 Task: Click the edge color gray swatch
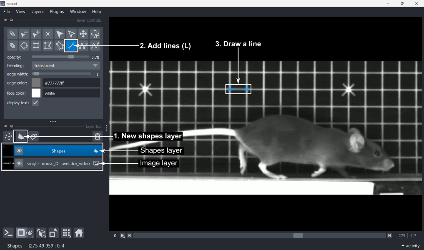point(36,83)
